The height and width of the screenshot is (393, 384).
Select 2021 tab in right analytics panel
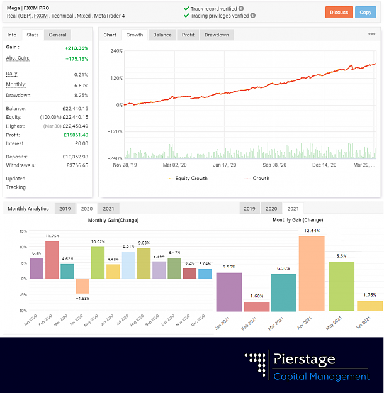pos(293,209)
